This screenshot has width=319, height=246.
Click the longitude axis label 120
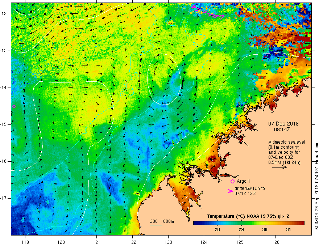[x=61, y=242]
